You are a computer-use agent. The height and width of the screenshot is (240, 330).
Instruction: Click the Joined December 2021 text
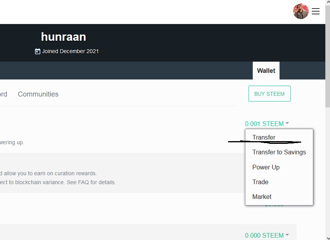tap(70, 51)
